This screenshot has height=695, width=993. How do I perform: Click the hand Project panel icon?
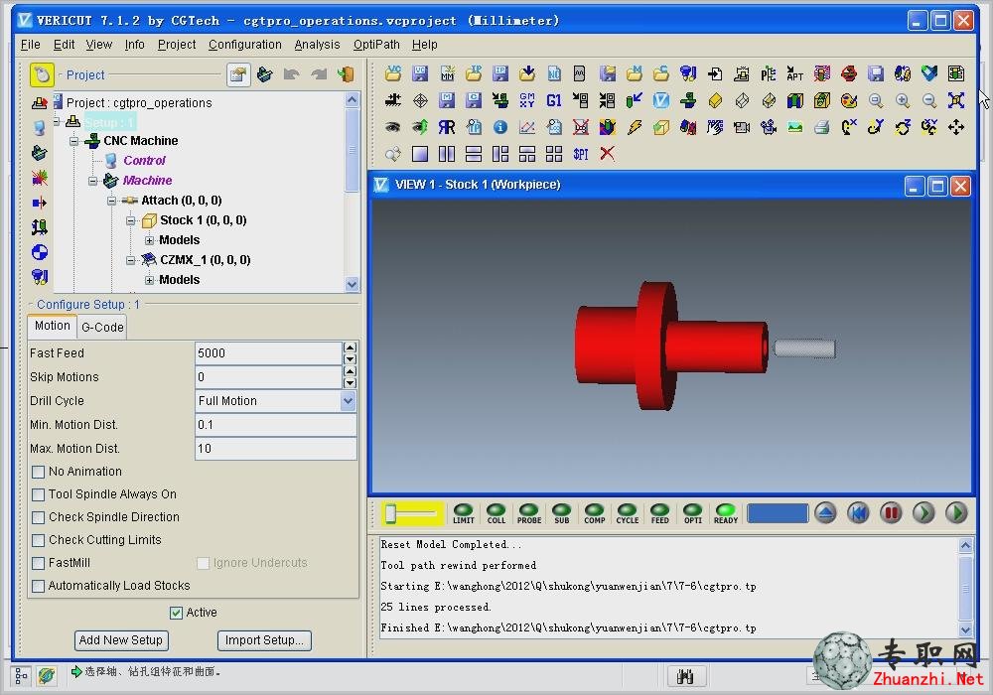point(42,74)
